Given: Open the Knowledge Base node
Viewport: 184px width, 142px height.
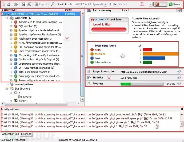Looking at the screenshot, I should click(x=23, y=85).
